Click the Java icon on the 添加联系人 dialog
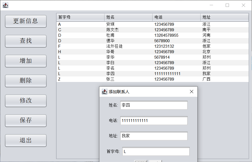The width and height of the screenshot is (252, 162). (105, 92)
